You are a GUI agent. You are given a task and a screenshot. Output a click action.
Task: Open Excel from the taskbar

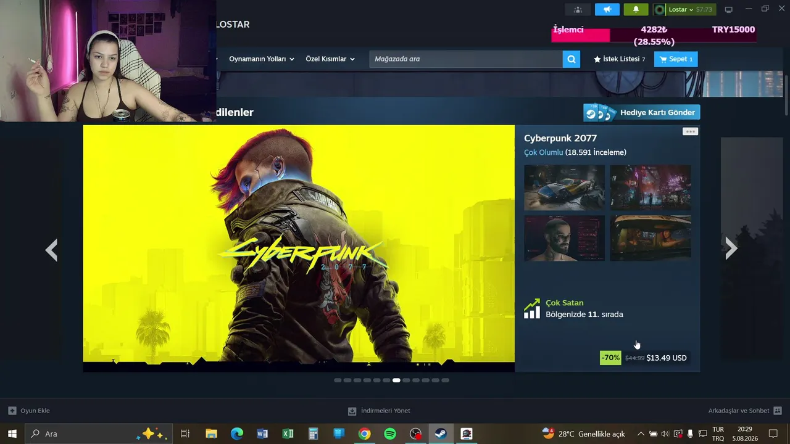[x=288, y=434]
